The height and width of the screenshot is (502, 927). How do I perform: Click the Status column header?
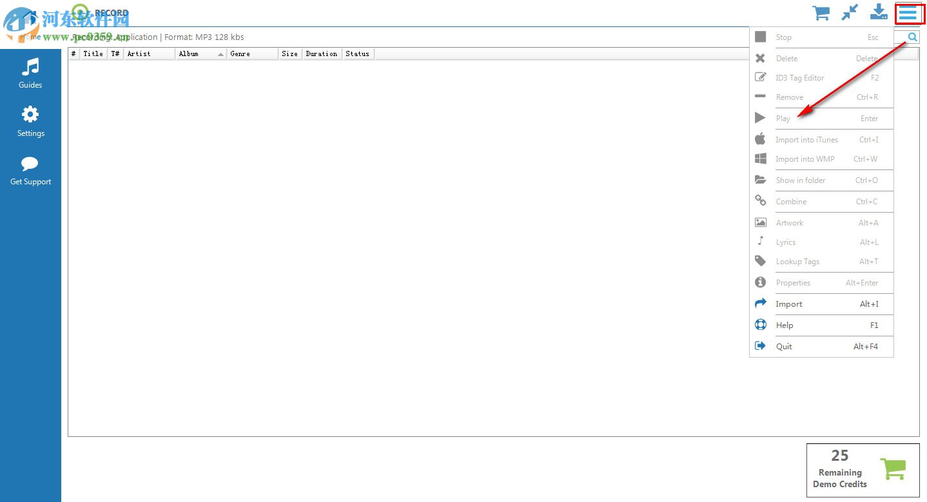click(x=358, y=53)
